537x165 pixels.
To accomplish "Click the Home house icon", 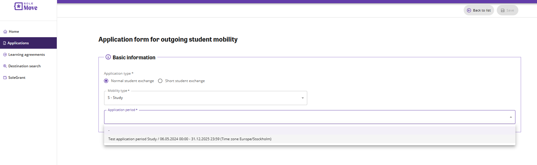I will (x=5, y=32).
